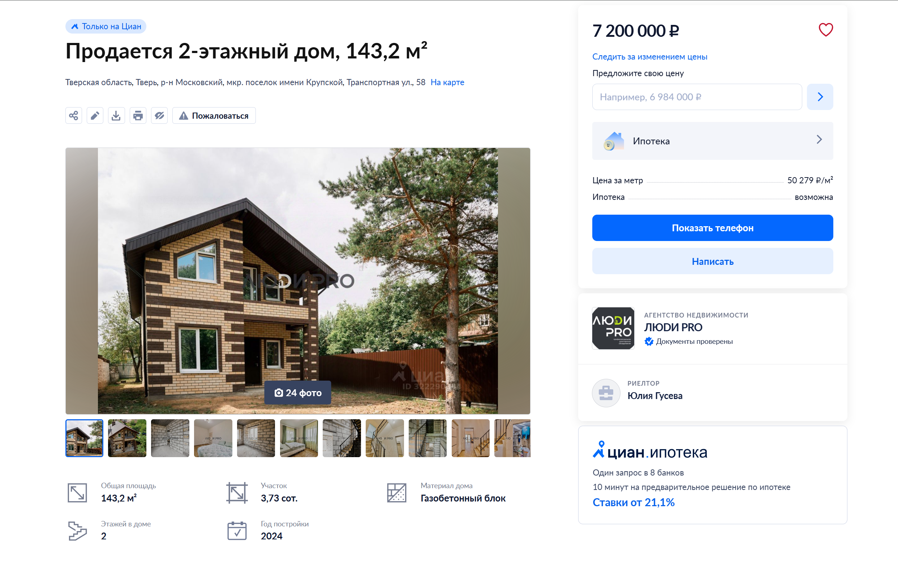Click Показать телефон button

click(712, 228)
